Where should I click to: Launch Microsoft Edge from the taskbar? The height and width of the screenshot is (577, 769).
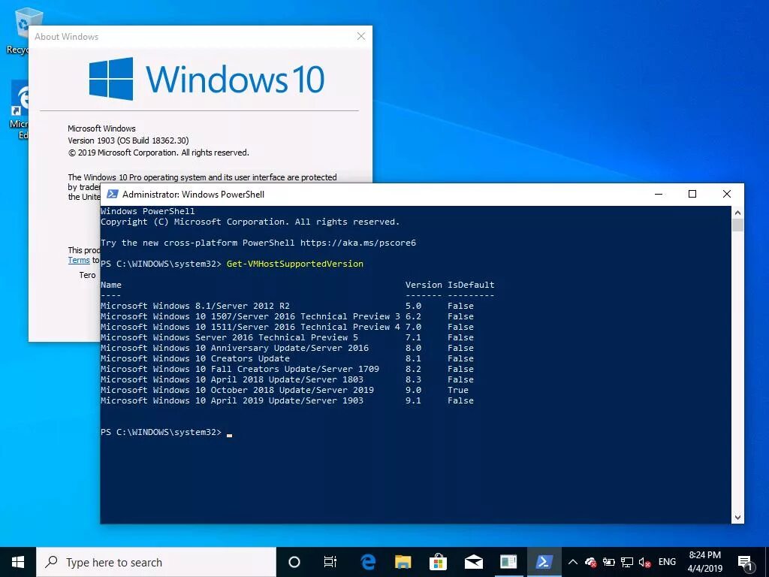click(368, 562)
